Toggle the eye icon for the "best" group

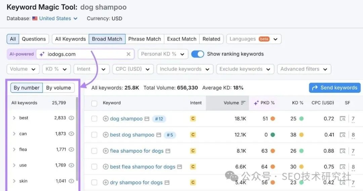71,118
